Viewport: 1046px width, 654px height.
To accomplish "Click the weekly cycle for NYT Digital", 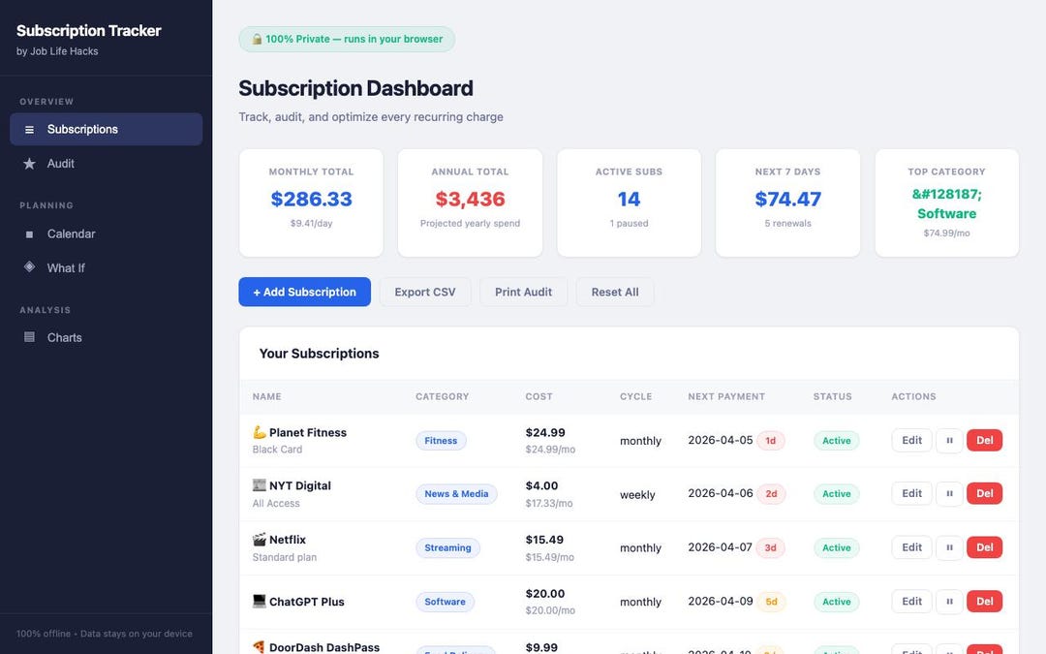I will [x=637, y=494].
